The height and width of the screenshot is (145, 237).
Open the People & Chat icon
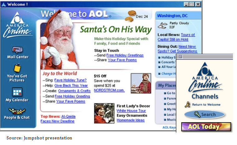tap(17, 111)
